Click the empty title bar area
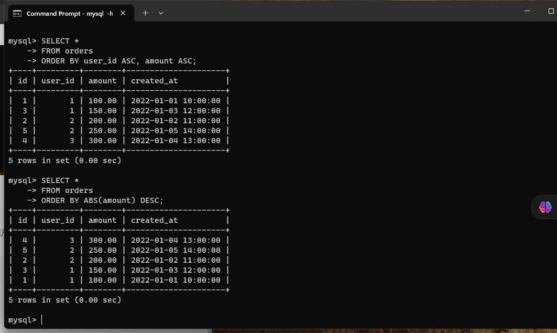This screenshot has height=333, width=557. [x=341, y=12]
